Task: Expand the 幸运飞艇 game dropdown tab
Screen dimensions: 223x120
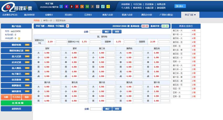Action: [190, 15]
